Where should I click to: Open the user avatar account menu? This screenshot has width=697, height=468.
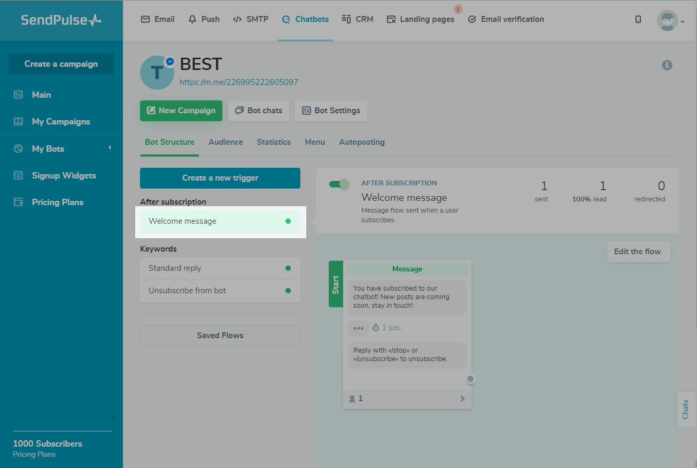pyautogui.click(x=670, y=20)
